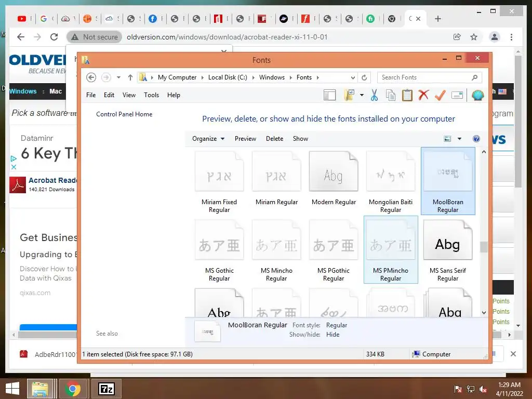Click Preview in the fonts command bar
The width and height of the screenshot is (532, 399).
[245, 138]
